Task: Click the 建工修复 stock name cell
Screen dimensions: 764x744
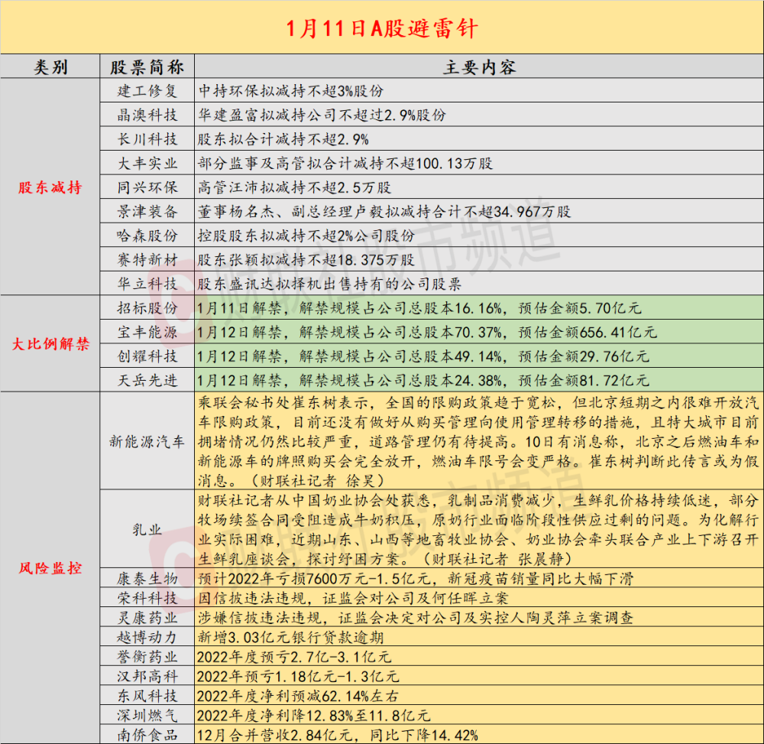Action: point(147,91)
